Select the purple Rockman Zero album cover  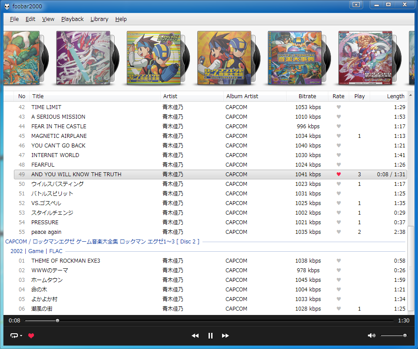(x=83, y=58)
